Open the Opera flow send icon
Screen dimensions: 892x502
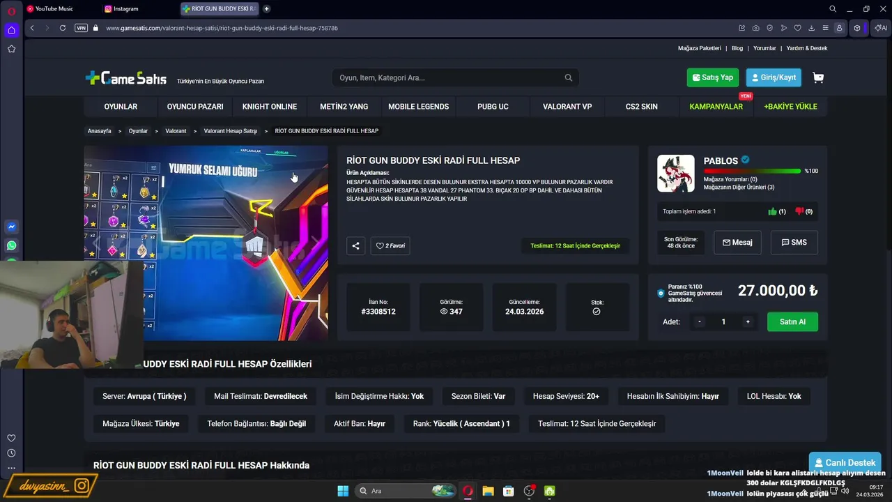pyautogui.click(x=784, y=28)
